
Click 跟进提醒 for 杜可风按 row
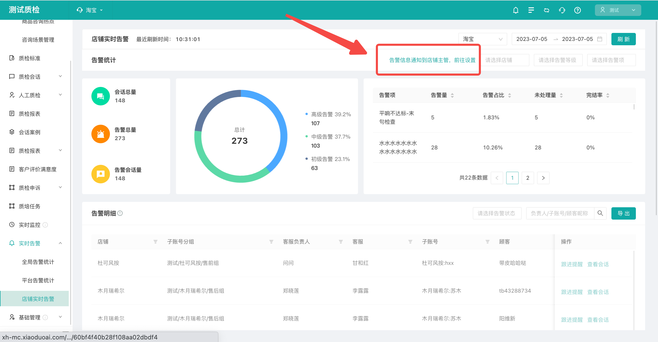[x=572, y=264]
